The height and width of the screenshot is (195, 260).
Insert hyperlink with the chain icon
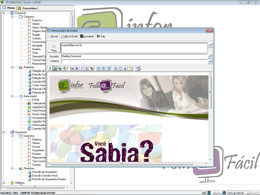pos(92,68)
